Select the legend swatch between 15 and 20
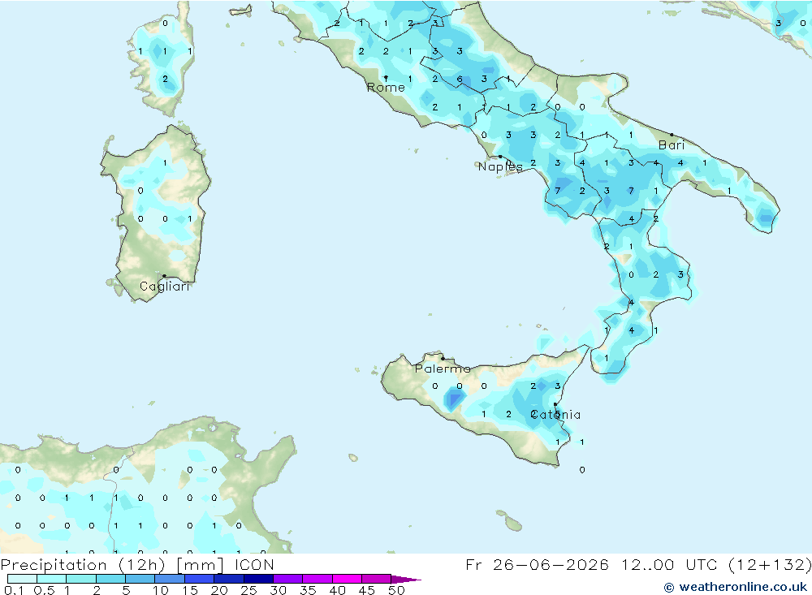 [x=200, y=579]
